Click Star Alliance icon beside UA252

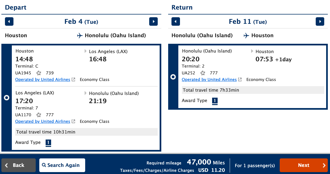pos(203,73)
